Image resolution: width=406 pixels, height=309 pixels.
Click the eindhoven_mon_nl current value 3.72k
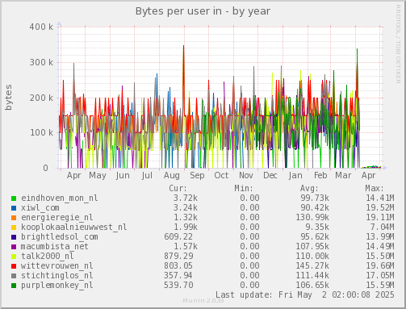click(186, 198)
